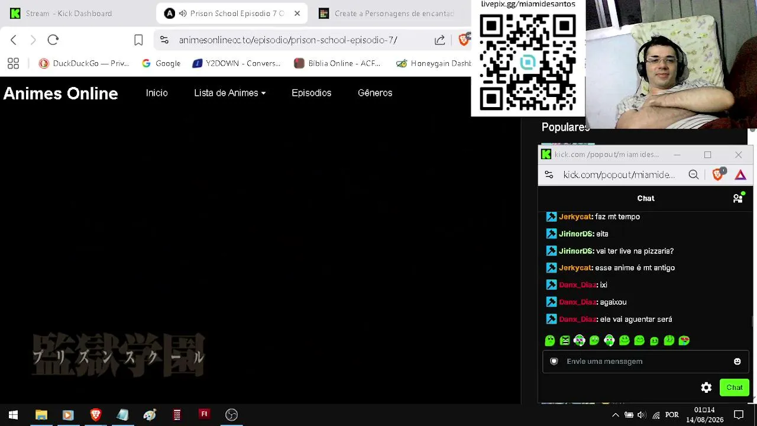The width and height of the screenshot is (757, 426).
Task: Open the bookmarks apps grid icon
Action: (x=13, y=63)
